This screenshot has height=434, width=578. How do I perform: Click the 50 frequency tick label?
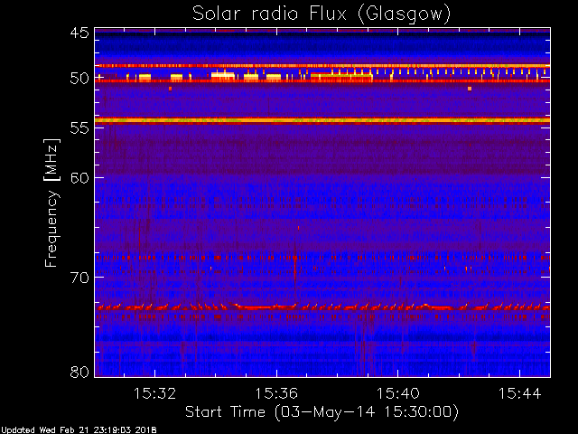79,79
